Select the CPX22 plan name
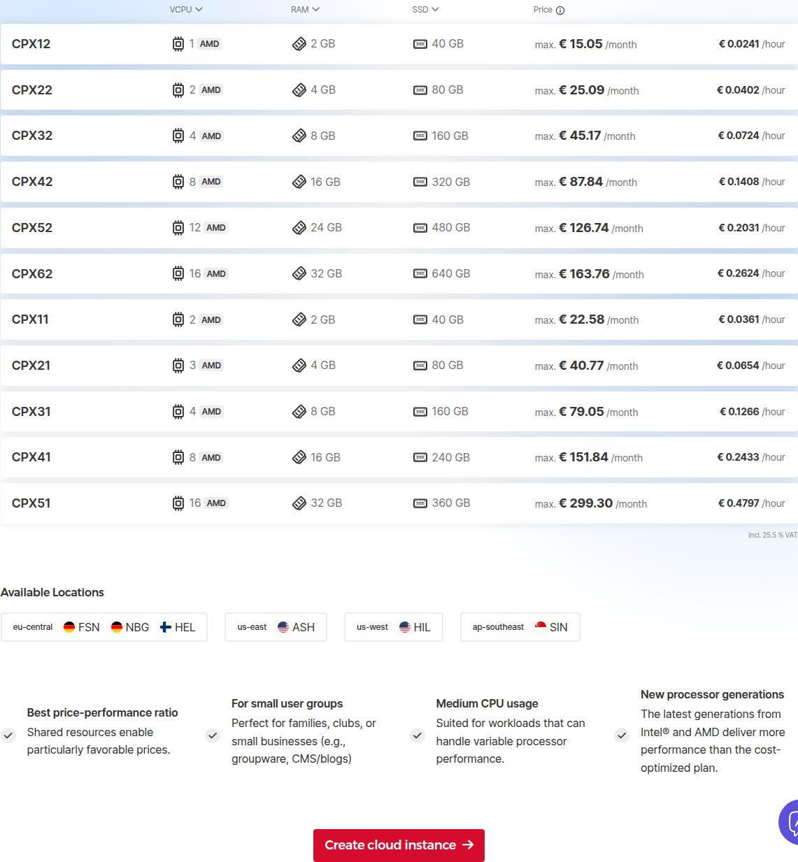Image resolution: width=798 pixels, height=862 pixels. click(x=32, y=90)
